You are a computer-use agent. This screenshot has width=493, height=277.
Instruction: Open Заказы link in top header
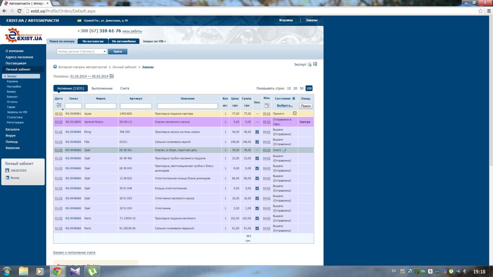[311, 20]
